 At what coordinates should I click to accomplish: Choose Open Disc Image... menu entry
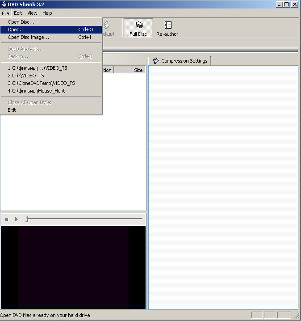pyautogui.click(x=51, y=37)
